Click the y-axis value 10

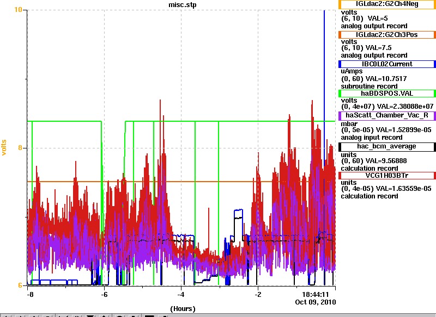point(18,10)
